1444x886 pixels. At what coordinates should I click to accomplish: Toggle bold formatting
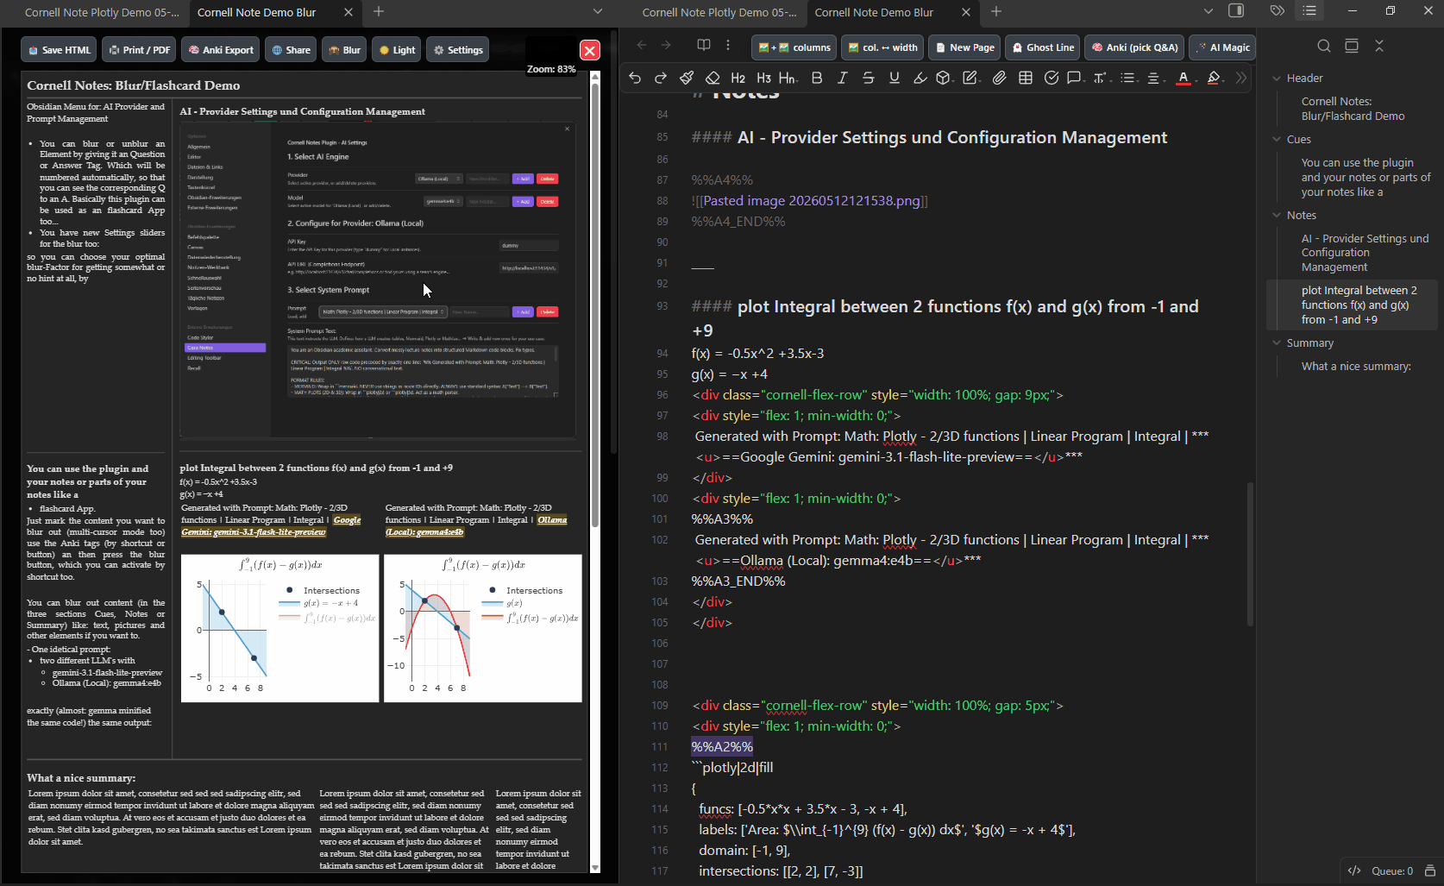[817, 78]
